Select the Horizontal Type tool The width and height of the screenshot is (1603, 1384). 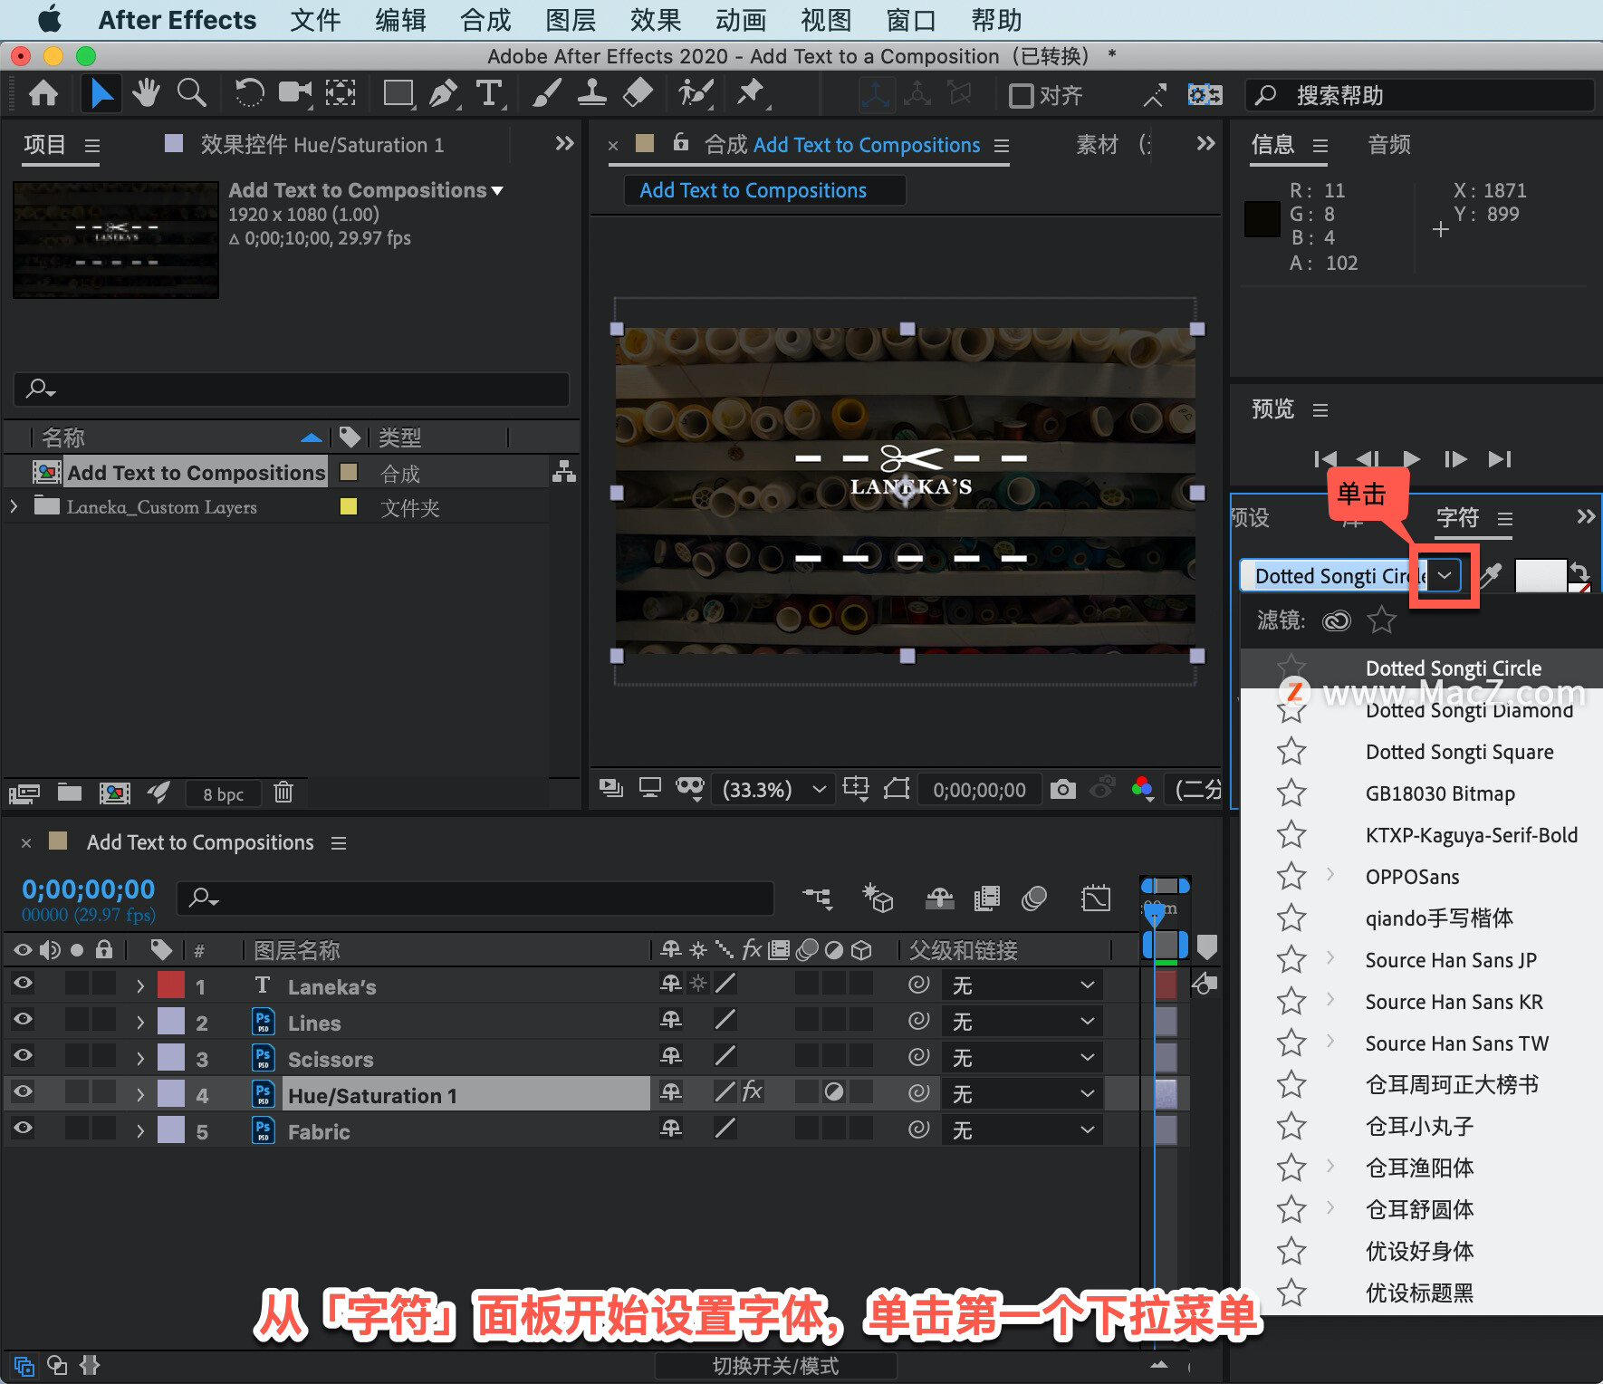(489, 92)
